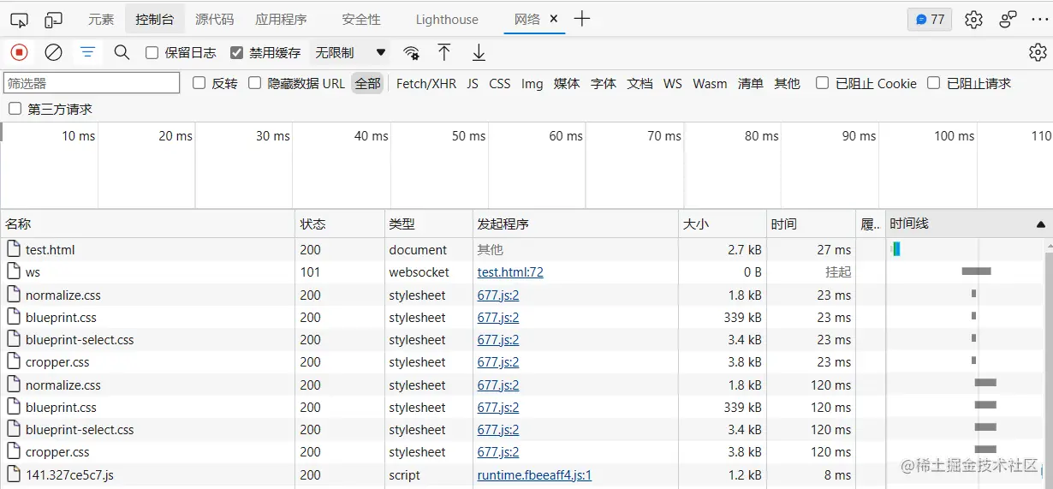Add a new tool tab with plus
1053x489 pixels.
(582, 19)
